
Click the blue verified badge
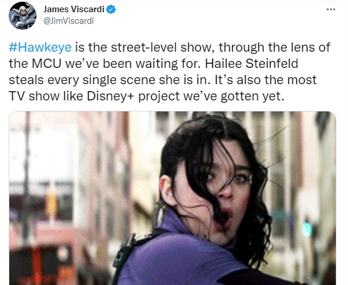point(111,9)
